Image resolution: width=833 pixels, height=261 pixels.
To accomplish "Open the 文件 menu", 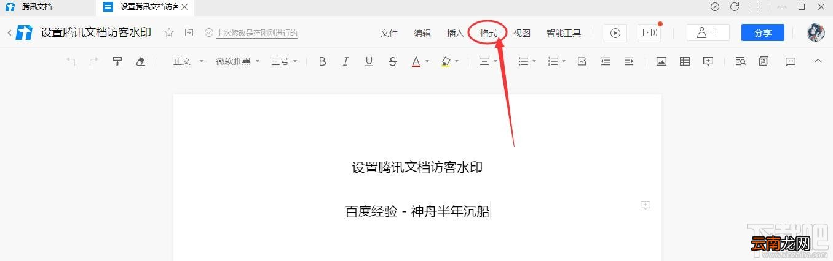I will (x=389, y=33).
